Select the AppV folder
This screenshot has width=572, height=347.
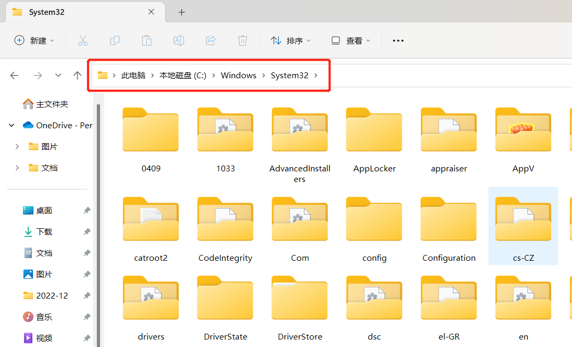pos(523,141)
